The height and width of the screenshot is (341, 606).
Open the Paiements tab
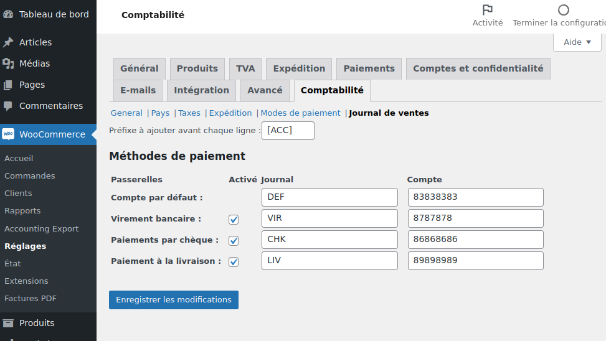click(x=369, y=68)
